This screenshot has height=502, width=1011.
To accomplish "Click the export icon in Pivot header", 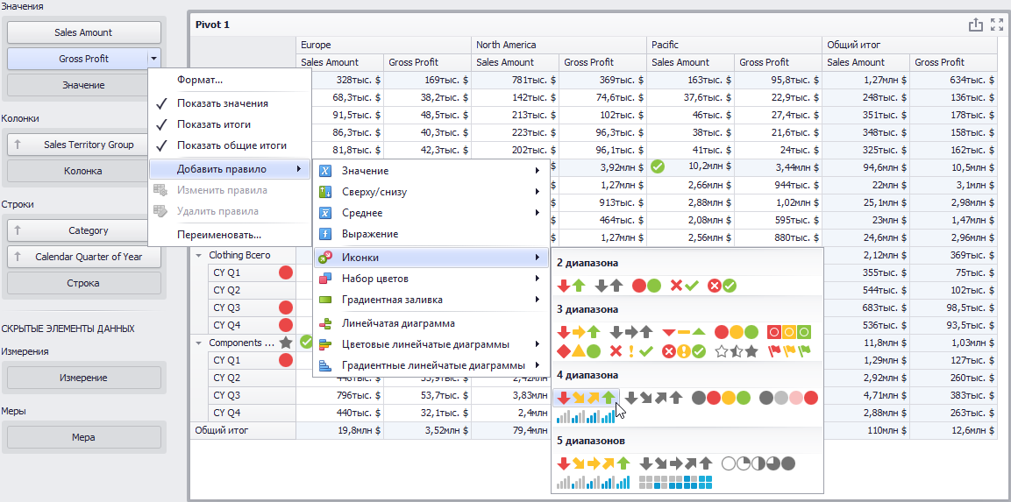I will (976, 25).
